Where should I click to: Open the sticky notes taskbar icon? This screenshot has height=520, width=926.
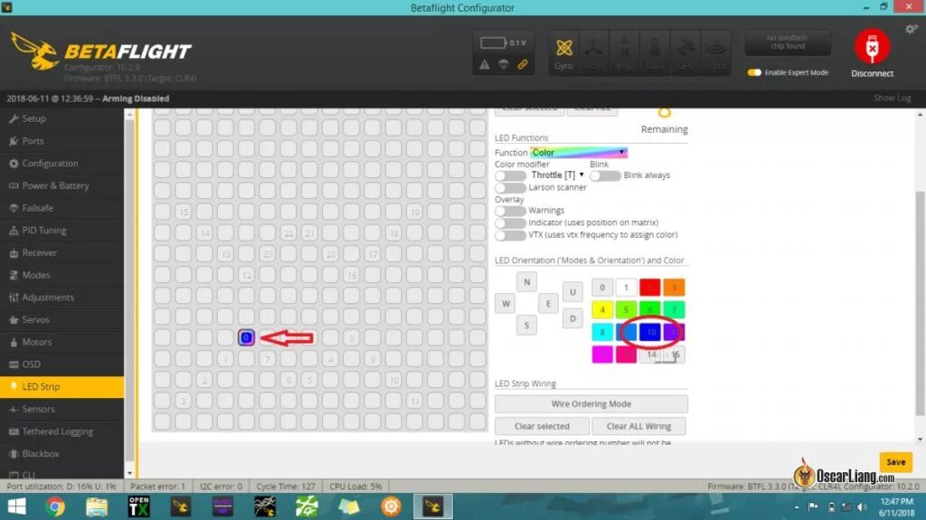(x=349, y=507)
